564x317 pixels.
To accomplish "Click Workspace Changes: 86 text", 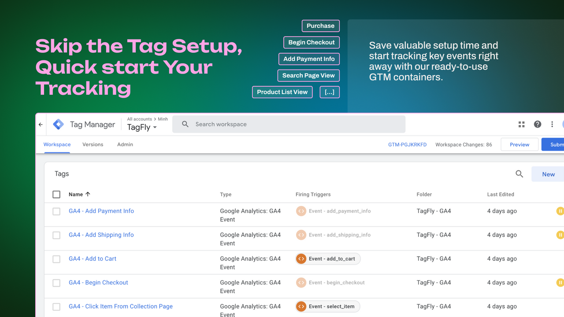I will coord(464,144).
